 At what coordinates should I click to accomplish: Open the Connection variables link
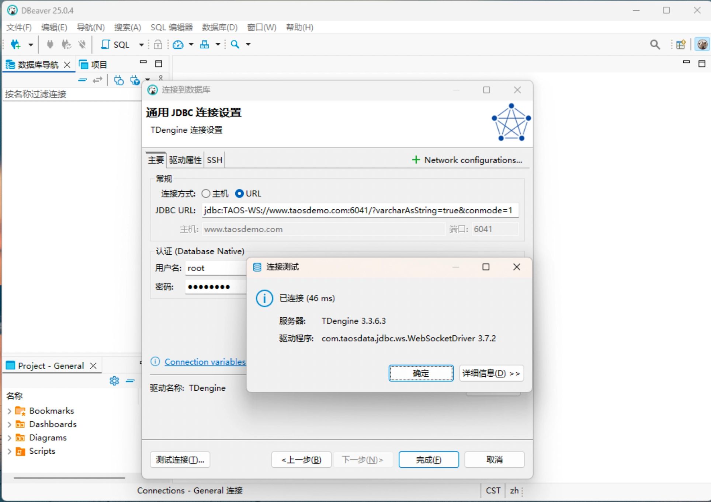[x=205, y=362]
